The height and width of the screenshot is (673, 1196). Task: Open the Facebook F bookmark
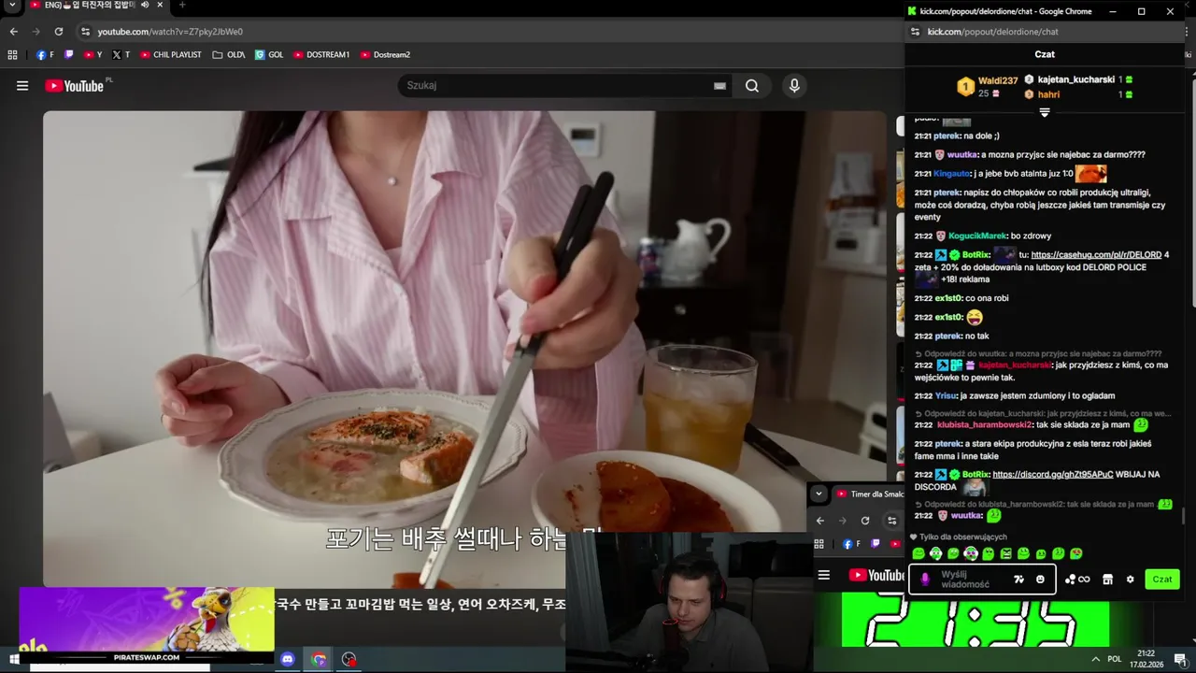(x=45, y=55)
